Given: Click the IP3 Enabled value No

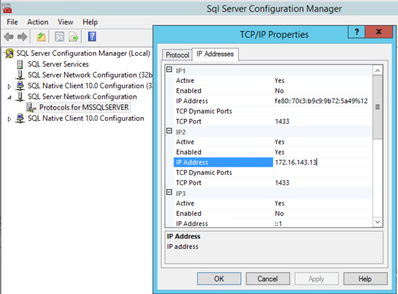Looking at the screenshot, I should tap(322, 213).
